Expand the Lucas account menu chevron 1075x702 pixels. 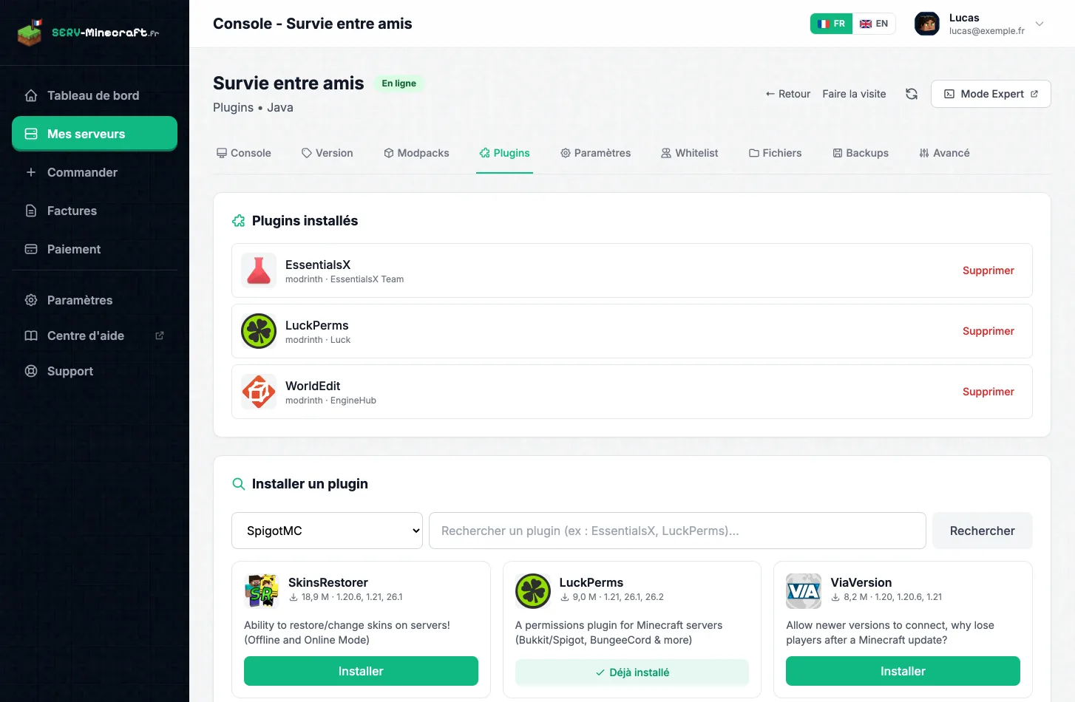[1040, 24]
